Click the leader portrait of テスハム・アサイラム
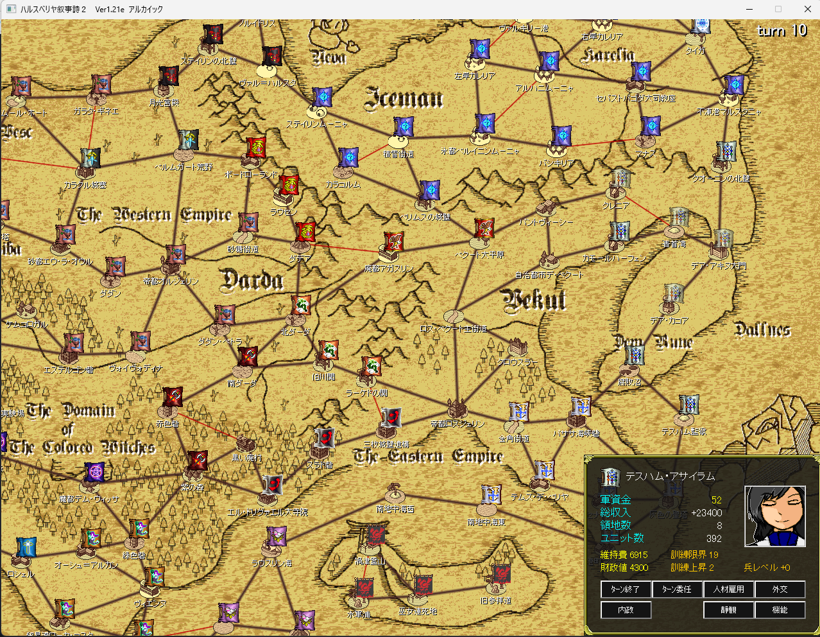The image size is (820, 637). tap(774, 516)
